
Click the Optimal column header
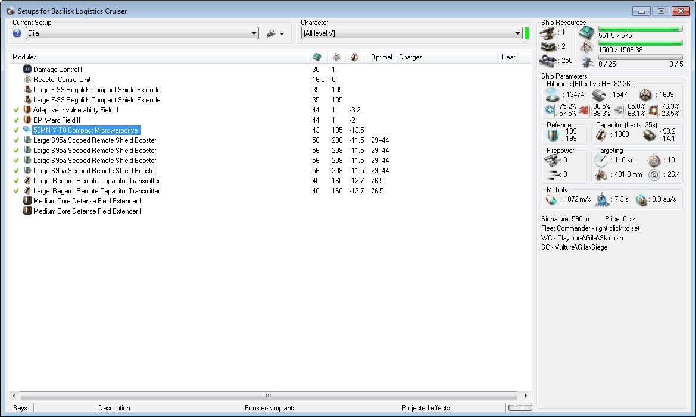pyautogui.click(x=381, y=57)
